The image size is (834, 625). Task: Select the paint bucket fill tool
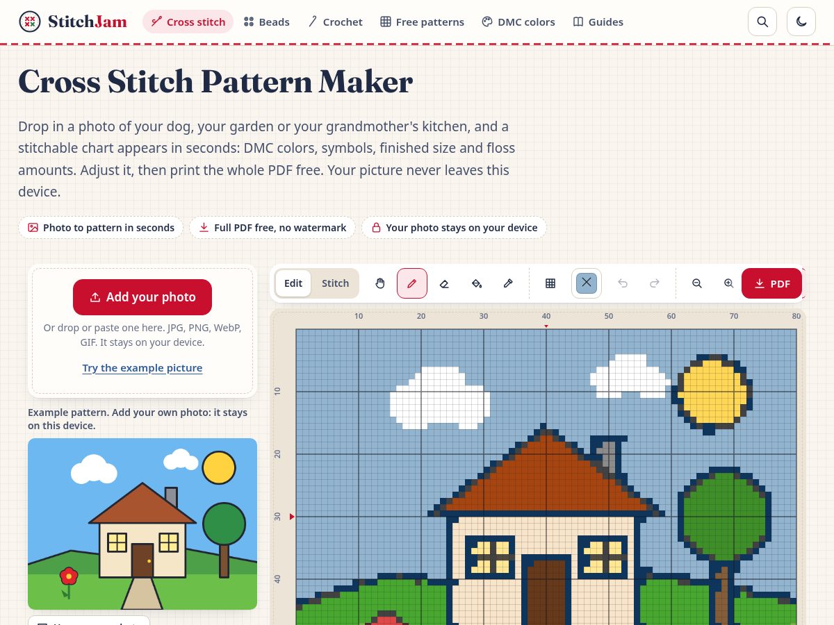pyautogui.click(x=476, y=283)
